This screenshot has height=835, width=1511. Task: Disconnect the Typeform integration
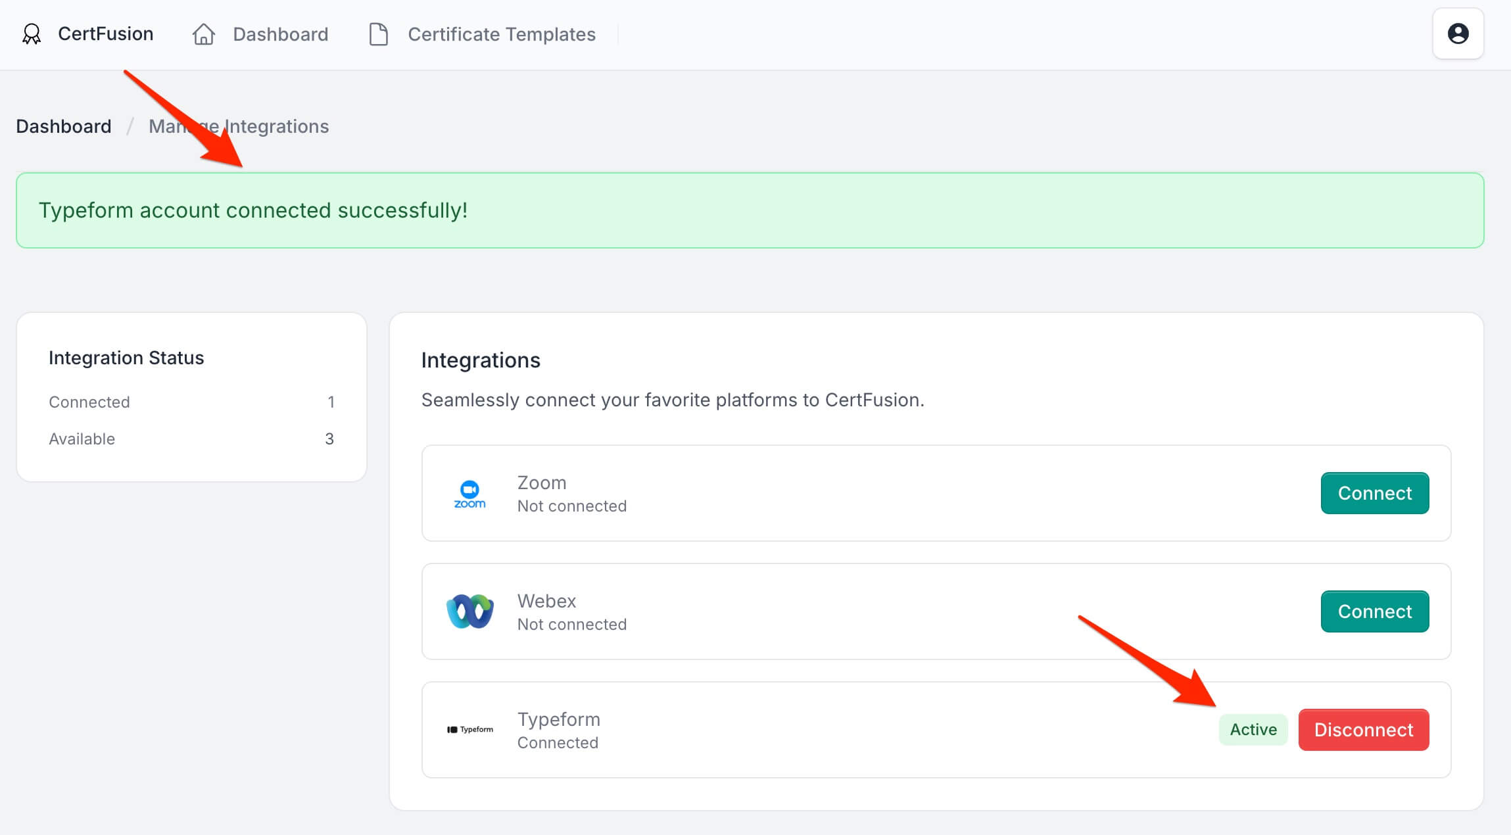tap(1363, 730)
